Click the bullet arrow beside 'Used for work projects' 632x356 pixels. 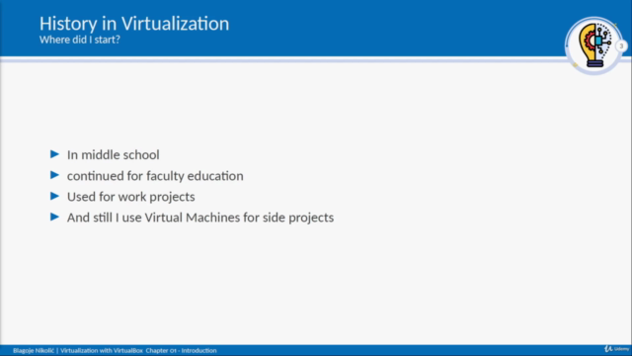[x=55, y=196]
